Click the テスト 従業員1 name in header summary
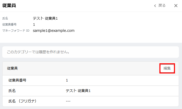 45,18
